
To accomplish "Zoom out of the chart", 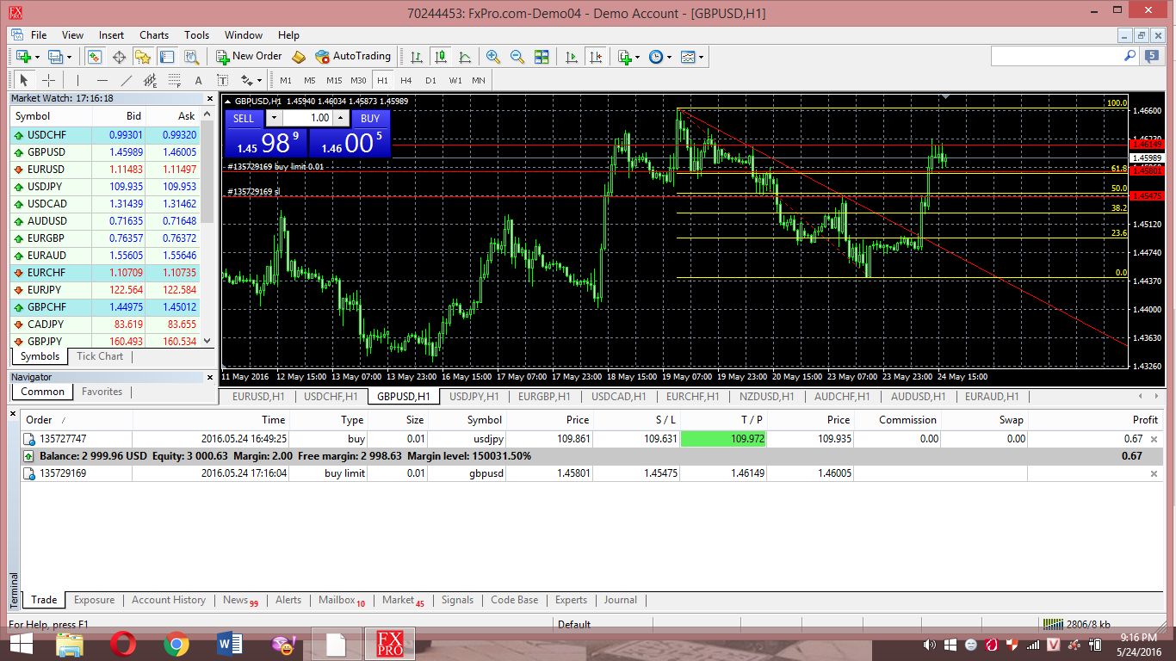I will click(517, 57).
